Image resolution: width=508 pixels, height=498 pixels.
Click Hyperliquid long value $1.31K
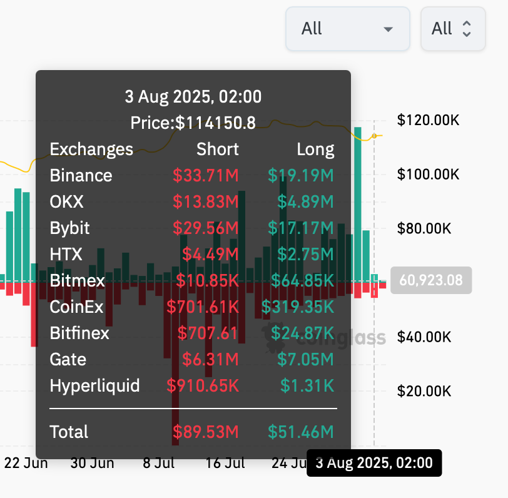(x=307, y=385)
